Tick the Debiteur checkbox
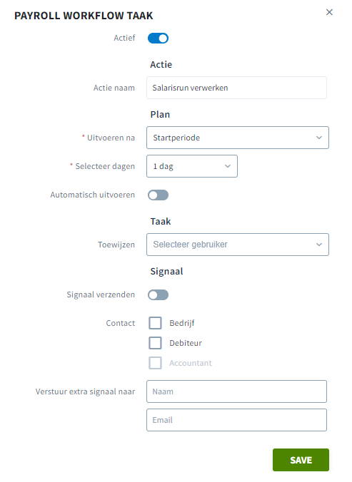This screenshot has width=352, height=482. 155,343
